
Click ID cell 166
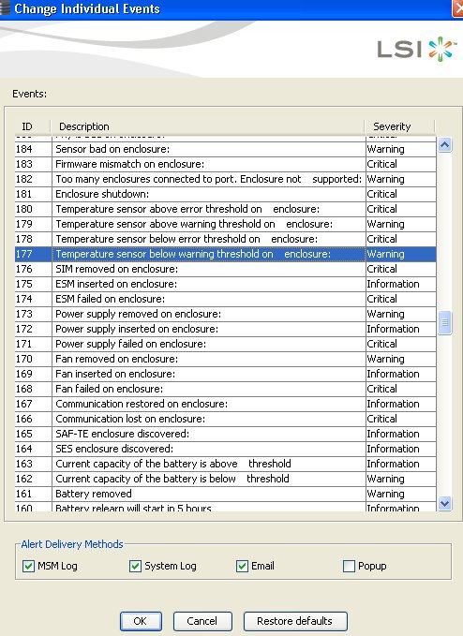(34, 419)
